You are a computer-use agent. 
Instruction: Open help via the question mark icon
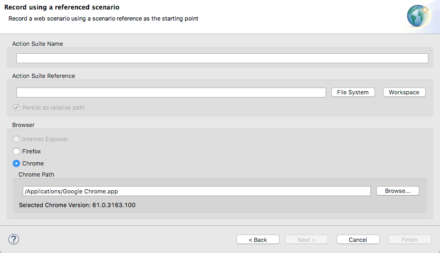(14, 239)
